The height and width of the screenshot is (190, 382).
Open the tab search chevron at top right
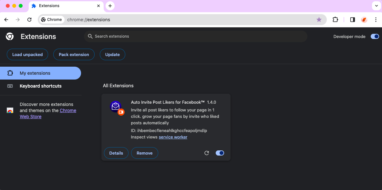pos(376,6)
